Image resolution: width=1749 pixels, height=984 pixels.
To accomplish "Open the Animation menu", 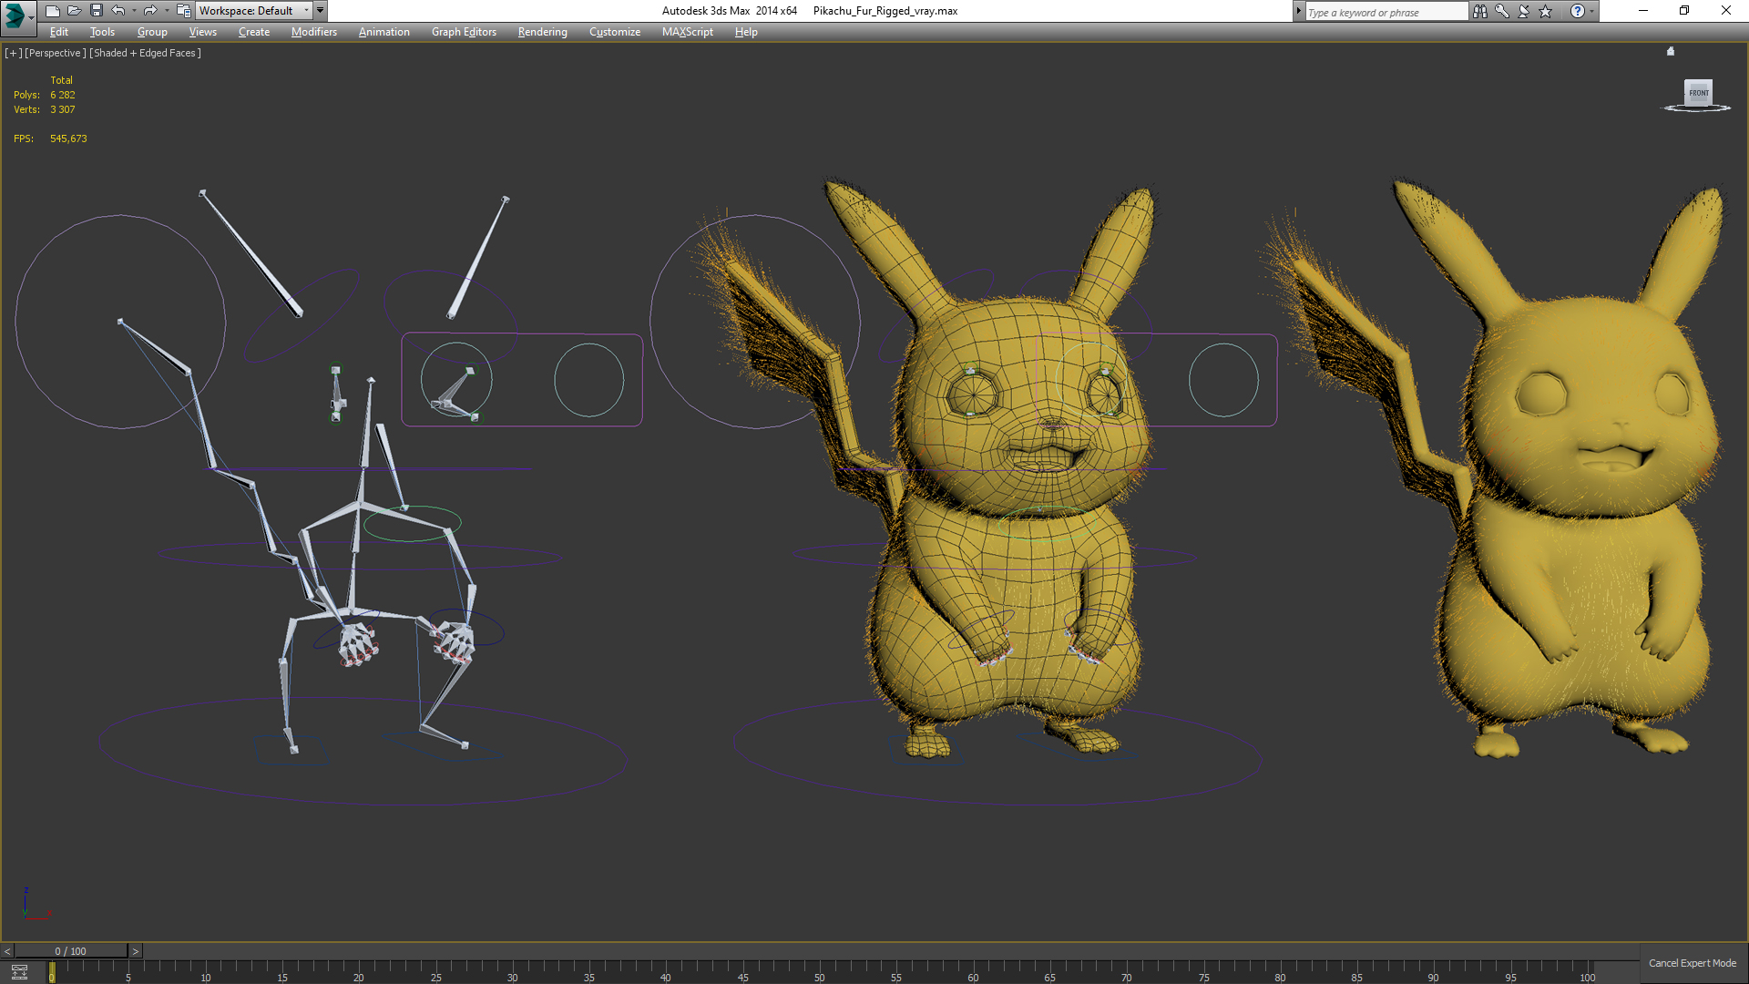I will pos(384,32).
